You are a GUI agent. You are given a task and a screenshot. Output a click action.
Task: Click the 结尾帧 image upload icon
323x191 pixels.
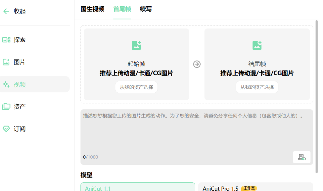(257, 45)
